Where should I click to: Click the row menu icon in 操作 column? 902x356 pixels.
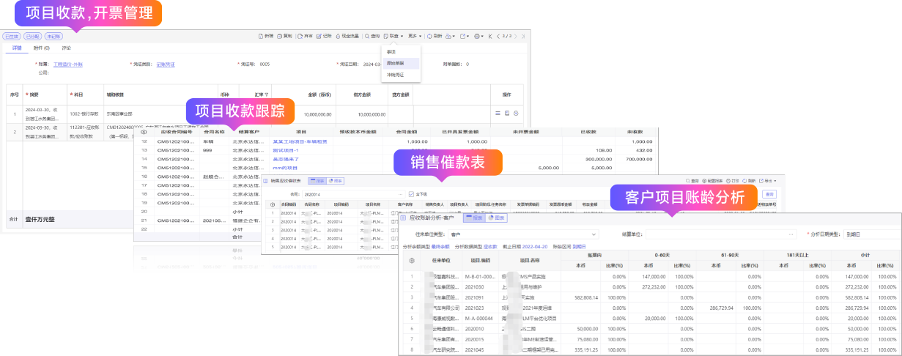(498, 114)
